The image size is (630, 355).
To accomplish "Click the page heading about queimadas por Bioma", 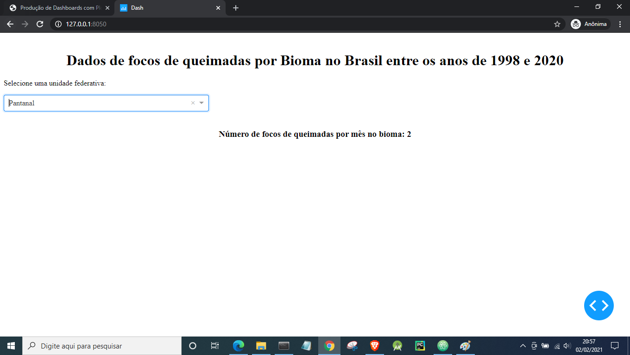I will point(315,60).
